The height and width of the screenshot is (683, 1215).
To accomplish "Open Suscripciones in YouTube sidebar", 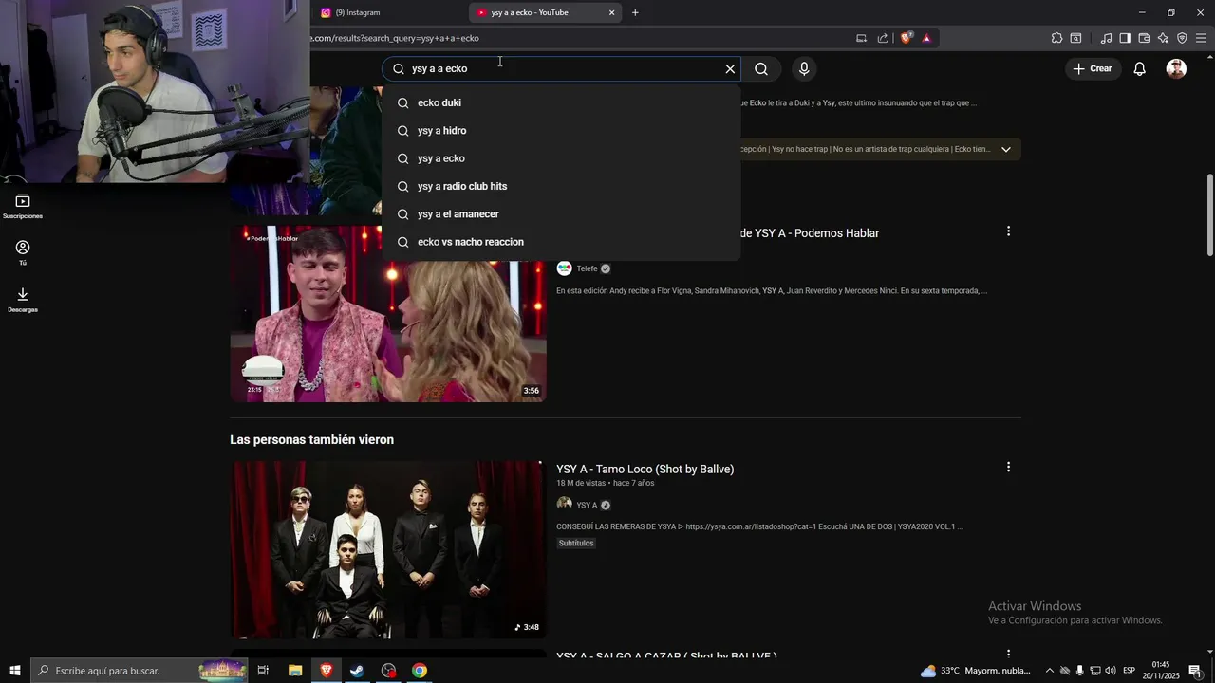I will click(x=23, y=206).
